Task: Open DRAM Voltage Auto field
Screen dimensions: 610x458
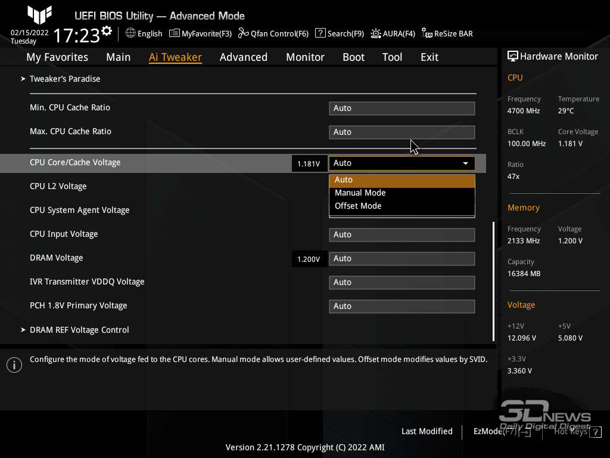Action: (402, 259)
